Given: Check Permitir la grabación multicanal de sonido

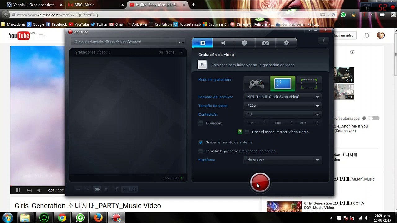Looking at the screenshot, I should (x=201, y=151).
